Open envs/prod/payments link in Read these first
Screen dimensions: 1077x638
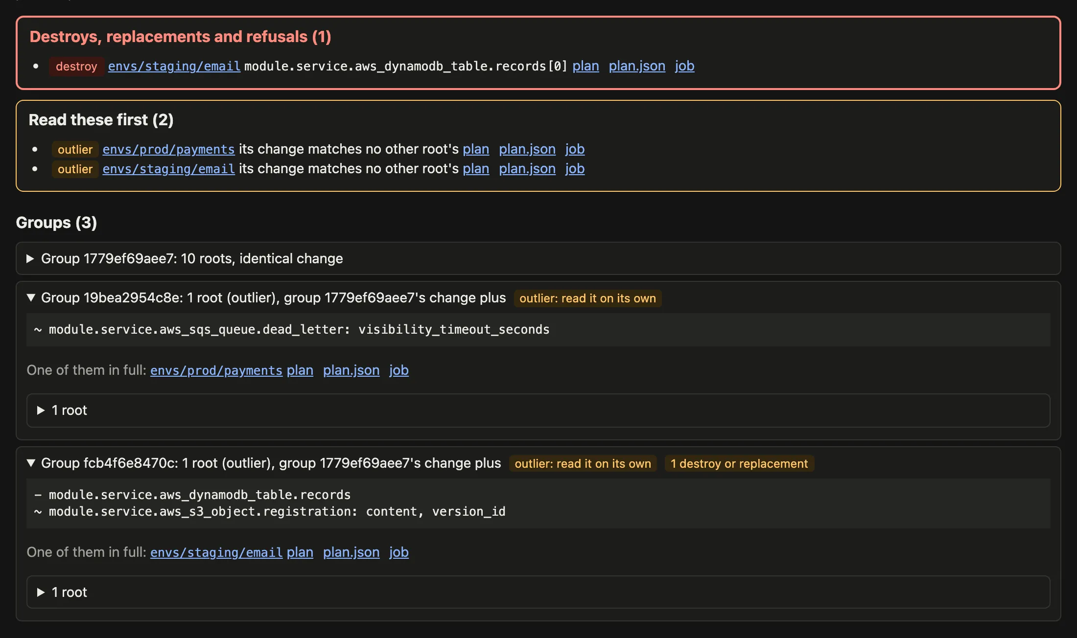coord(168,149)
